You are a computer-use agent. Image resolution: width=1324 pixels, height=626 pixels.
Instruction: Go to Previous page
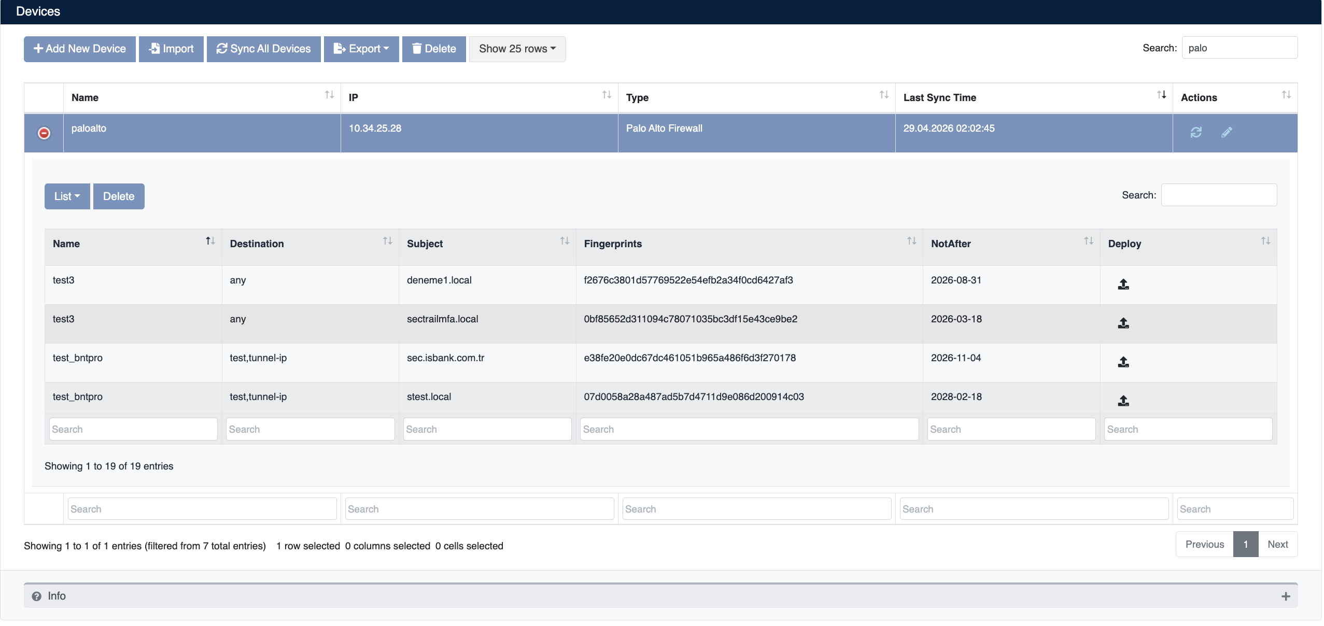(1204, 544)
